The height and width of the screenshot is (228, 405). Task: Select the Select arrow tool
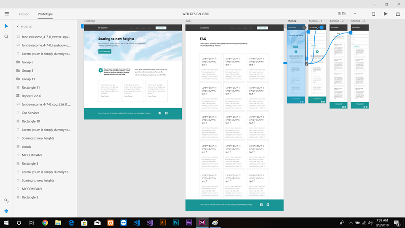click(6, 26)
